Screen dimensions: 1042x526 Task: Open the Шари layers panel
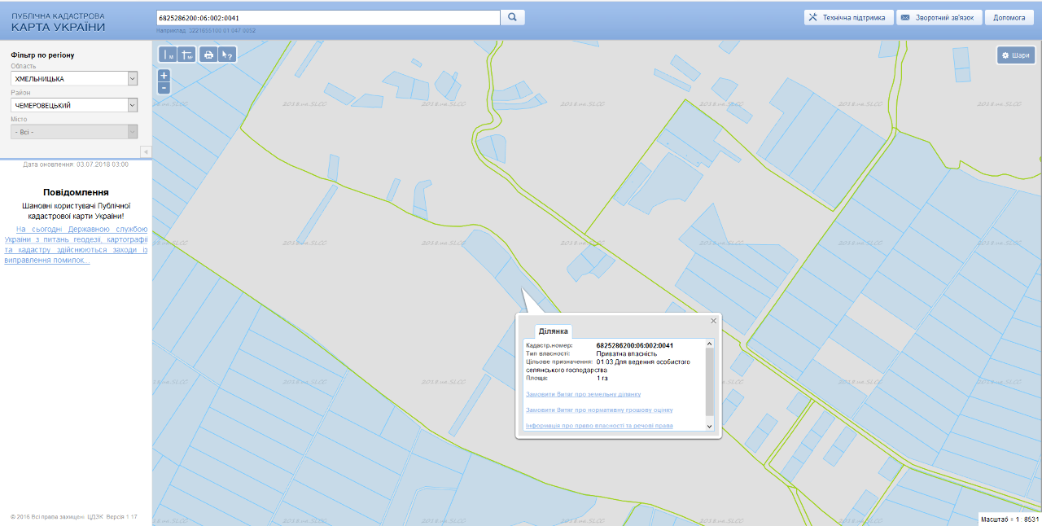pyautogui.click(x=1016, y=55)
